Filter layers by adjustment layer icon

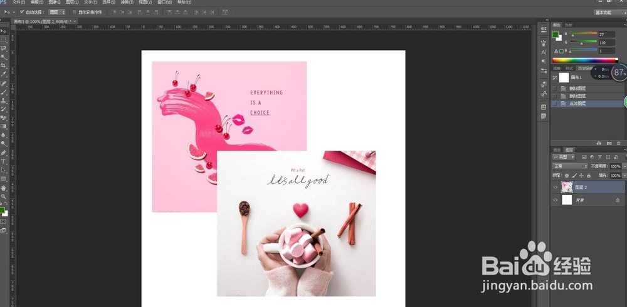pyautogui.click(x=593, y=157)
